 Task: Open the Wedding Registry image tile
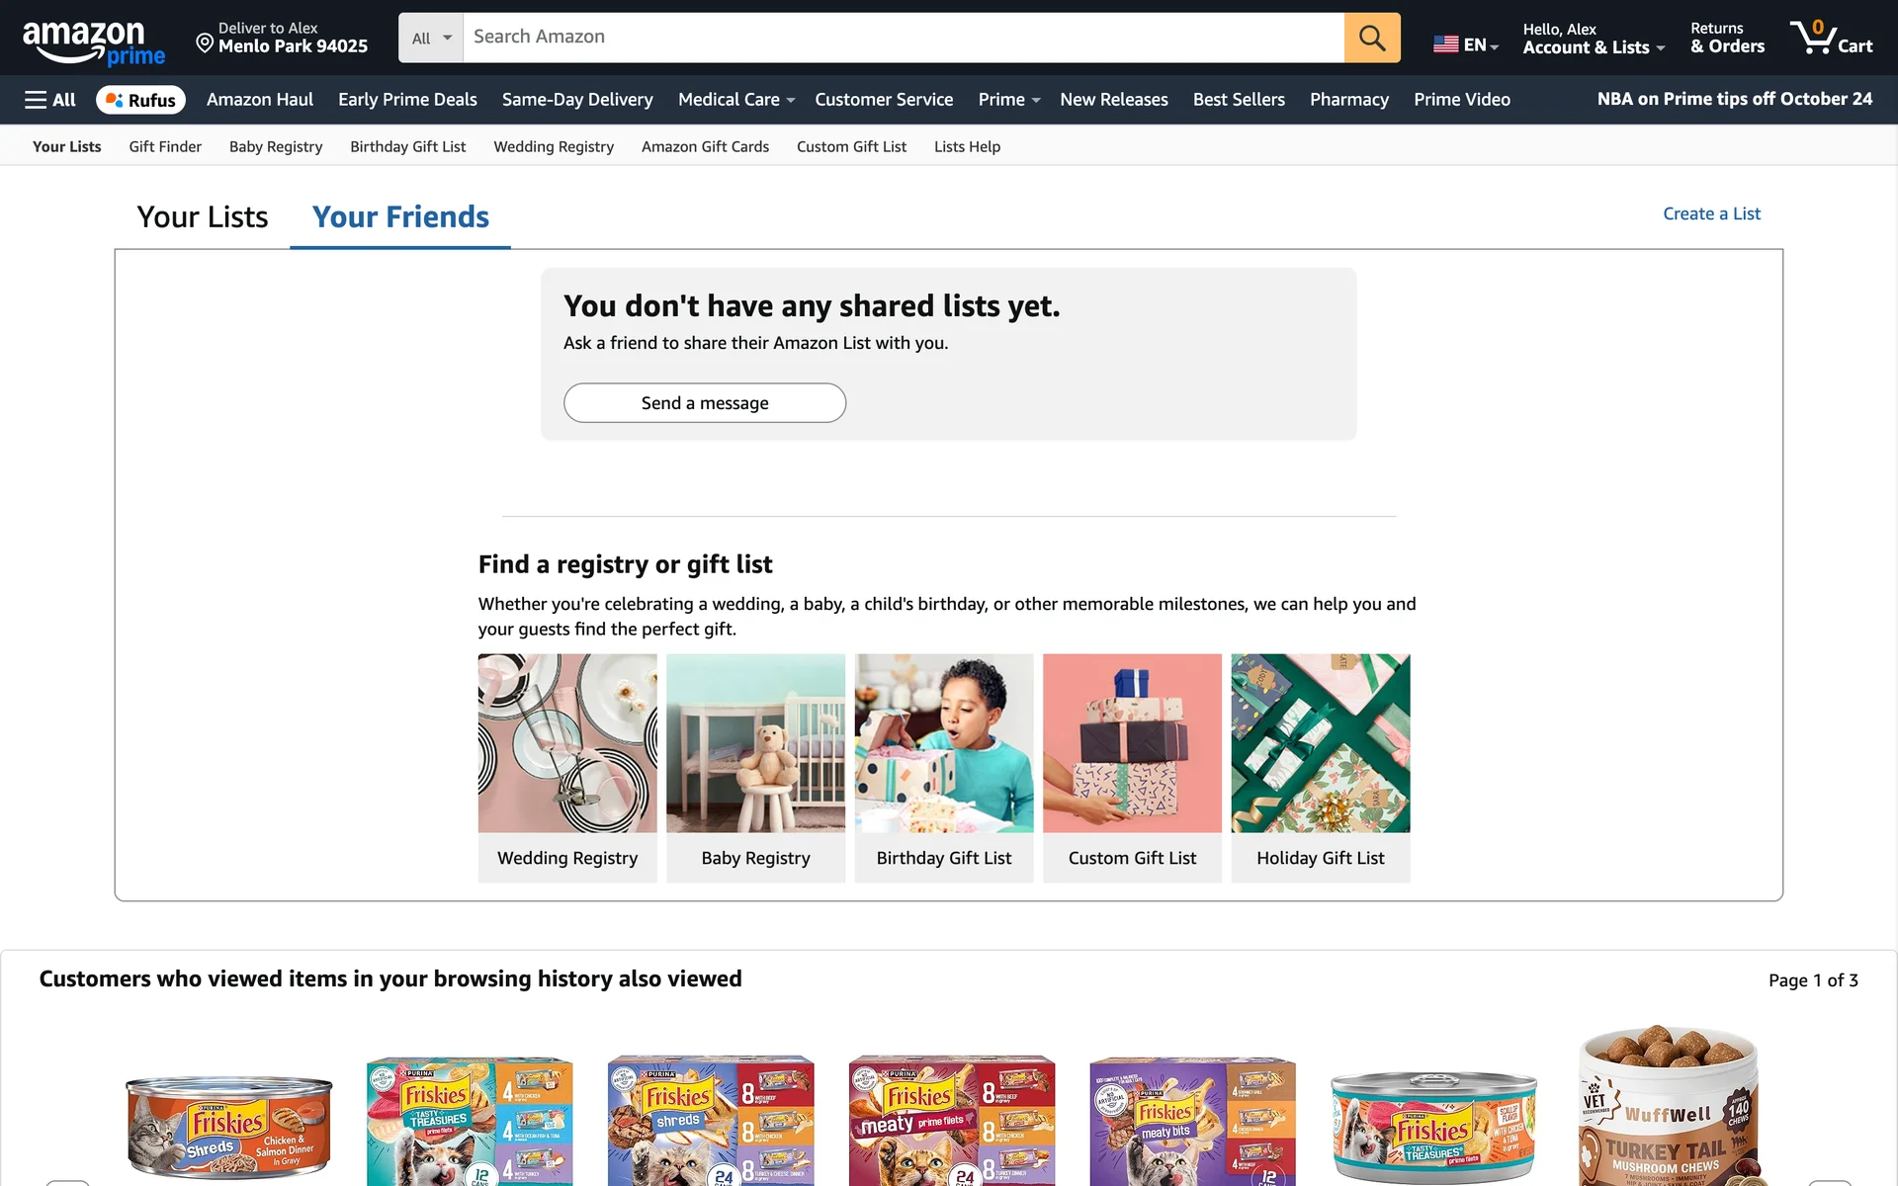click(567, 743)
